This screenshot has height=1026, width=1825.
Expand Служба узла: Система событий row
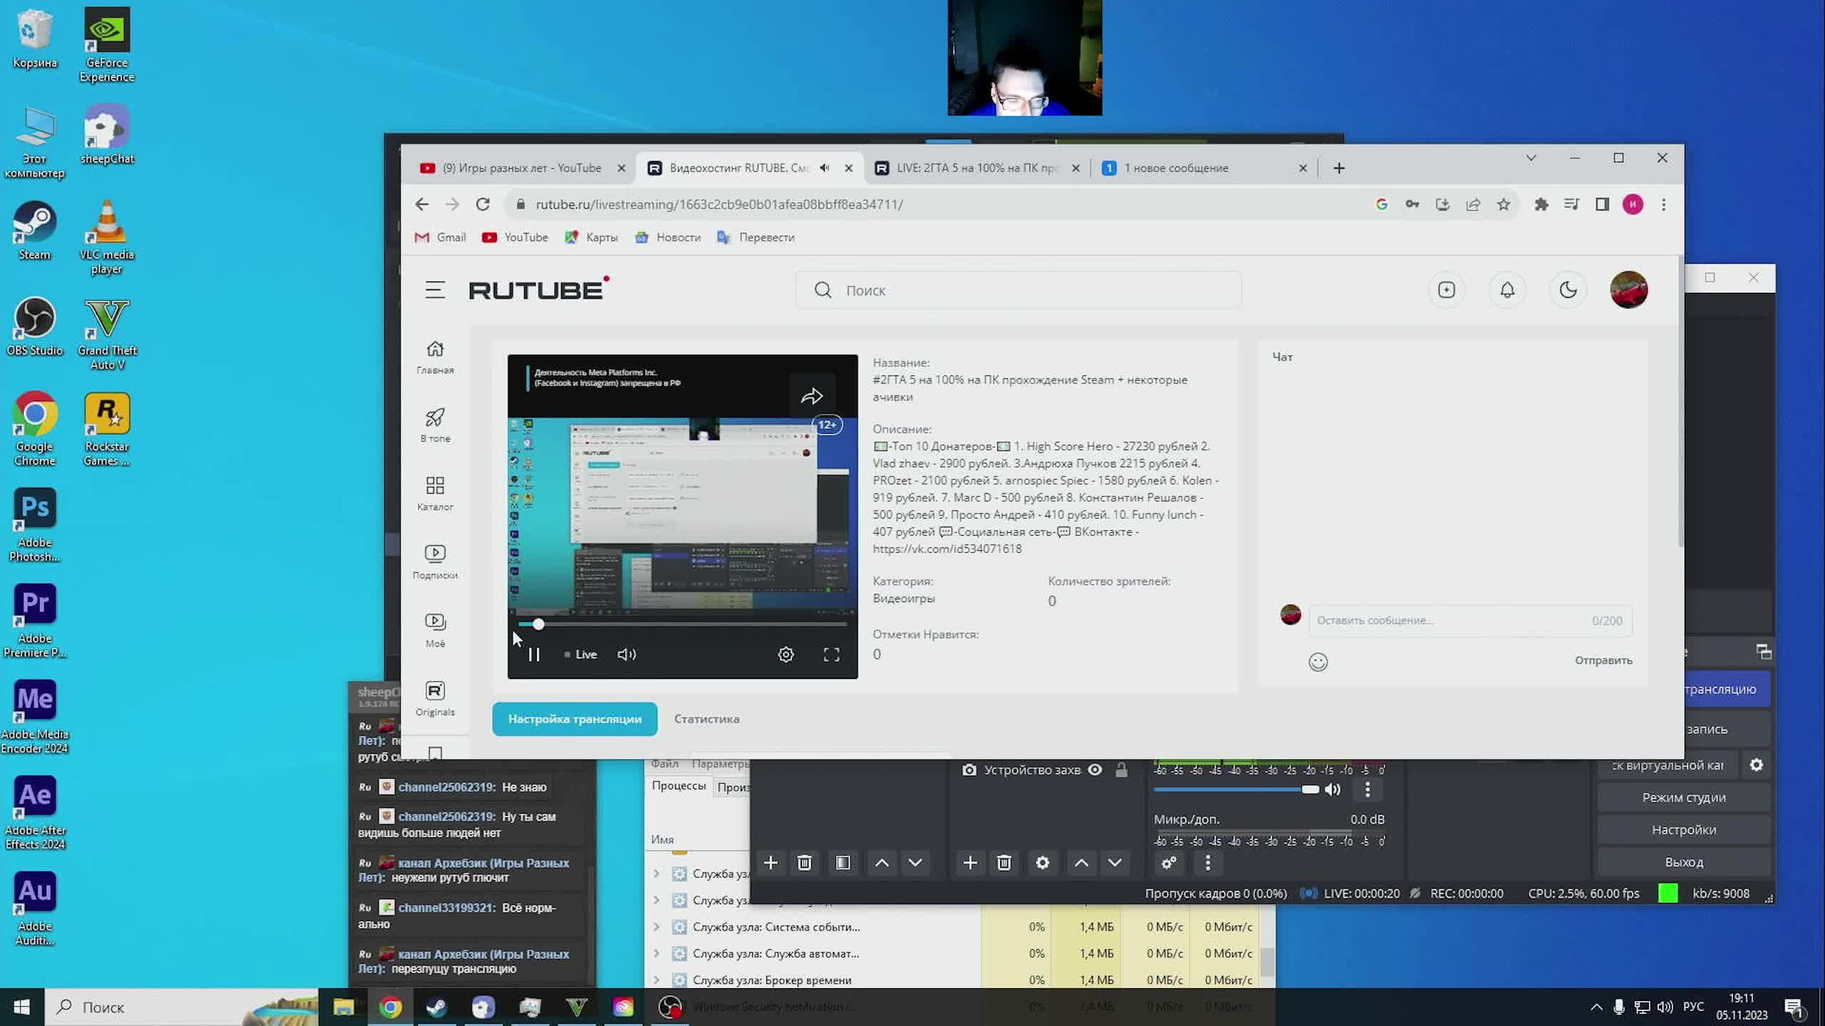point(657,927)
